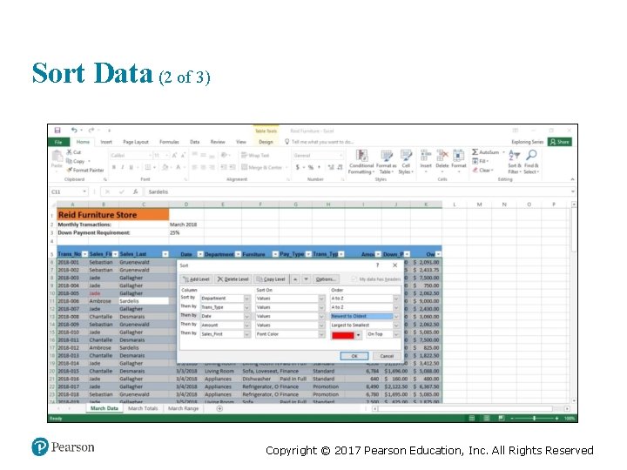Click Merge & Center
Viewport: 627px width, 470px height.
(262, 167)
